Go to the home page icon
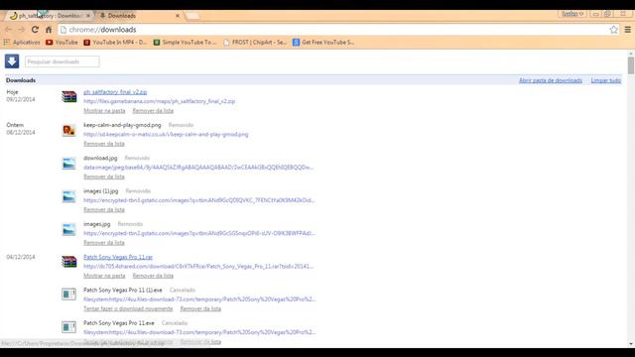This screenshot has width=635, height=357. point(49,30)
